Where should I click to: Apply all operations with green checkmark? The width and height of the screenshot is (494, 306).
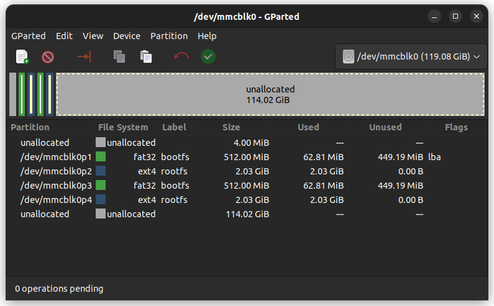208,56
